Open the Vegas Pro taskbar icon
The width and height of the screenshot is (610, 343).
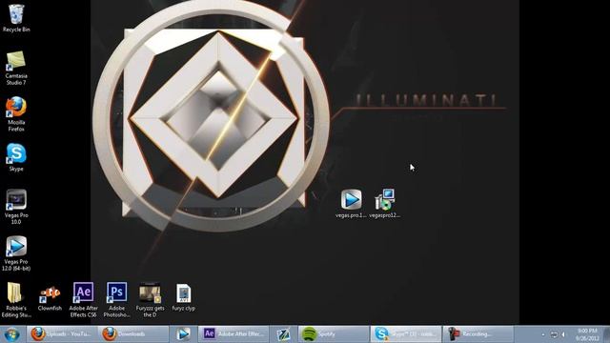(183, 334)
